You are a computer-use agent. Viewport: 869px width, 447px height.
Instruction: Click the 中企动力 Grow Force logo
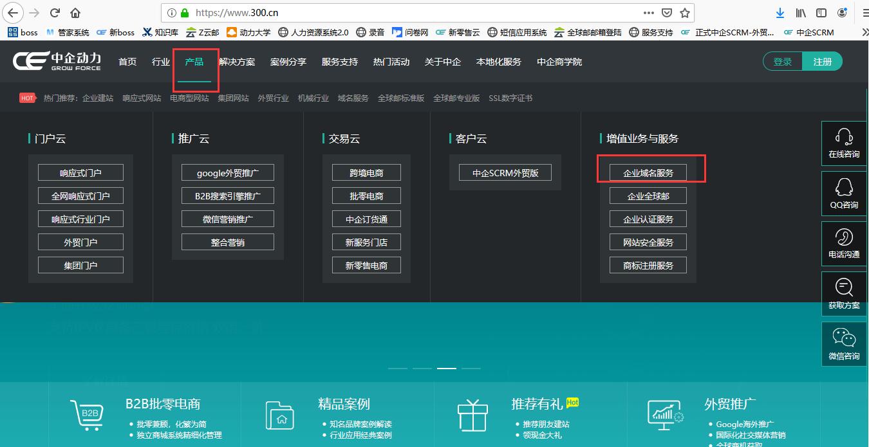(57, 61)
